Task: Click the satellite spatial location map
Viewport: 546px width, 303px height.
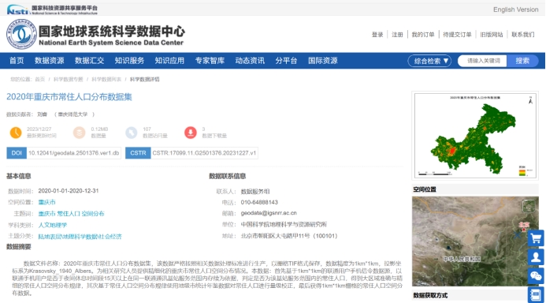Action: pos(475,241)
